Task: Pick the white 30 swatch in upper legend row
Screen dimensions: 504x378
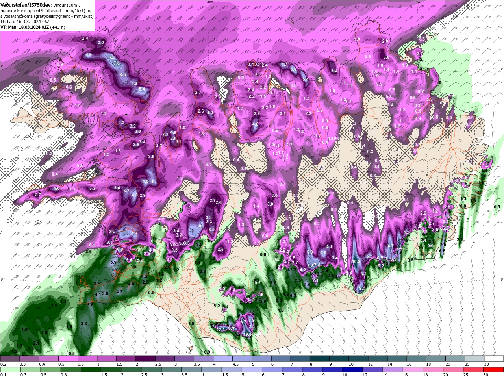Action: tap(494, 359)
